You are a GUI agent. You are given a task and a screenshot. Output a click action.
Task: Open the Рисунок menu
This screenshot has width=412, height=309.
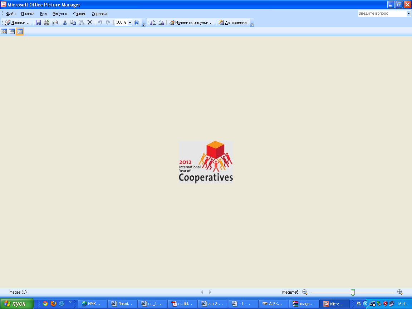(60, 14)
